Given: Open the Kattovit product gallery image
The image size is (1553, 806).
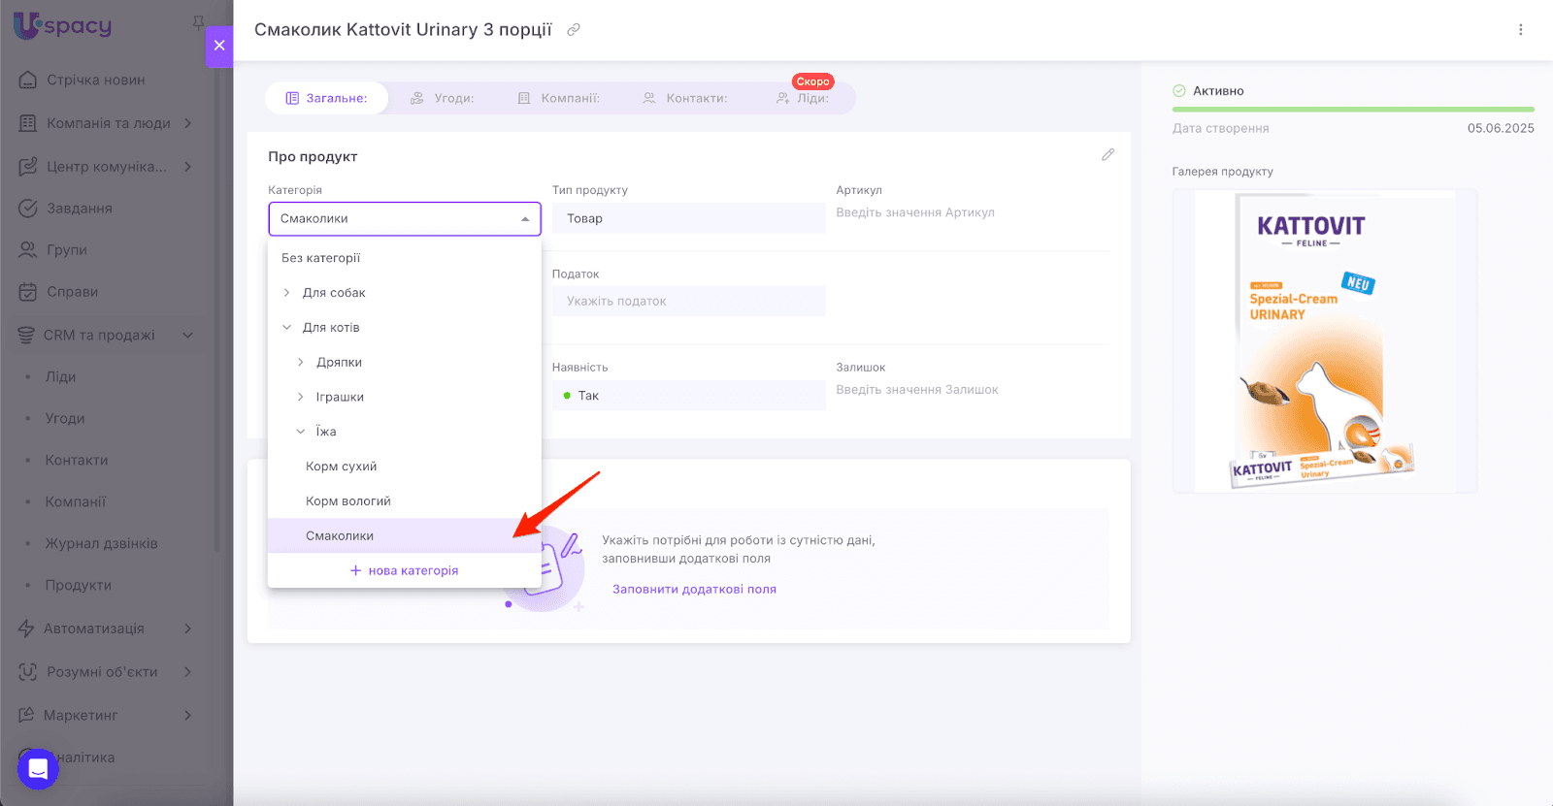Looking at the screenshot, I should tap(1325, 341).
